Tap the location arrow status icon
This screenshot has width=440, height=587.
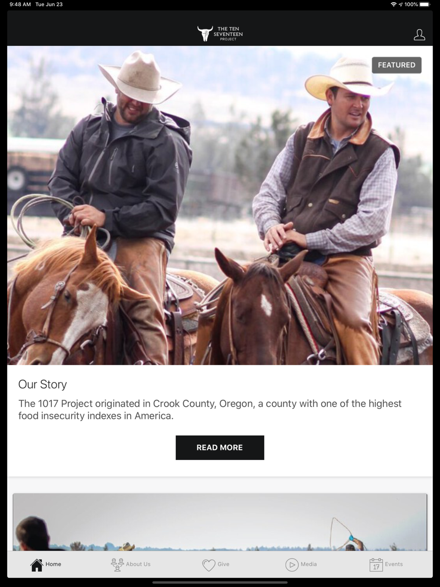[x=401, y=4]
